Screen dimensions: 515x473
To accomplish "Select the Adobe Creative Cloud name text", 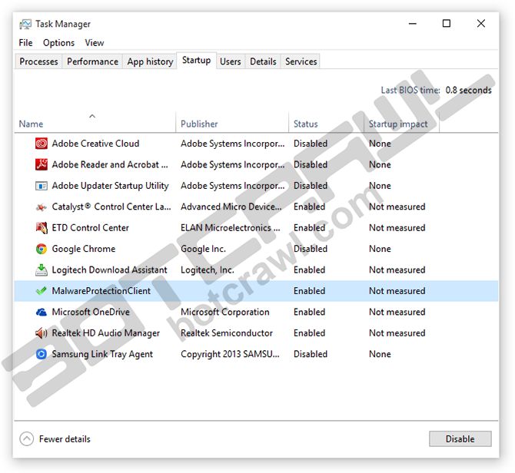I will 95,144.
